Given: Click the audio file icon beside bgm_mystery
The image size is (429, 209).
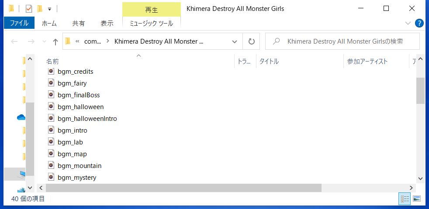Looking at the screenshot, I should pyautogui.click(x=51, y=177).
